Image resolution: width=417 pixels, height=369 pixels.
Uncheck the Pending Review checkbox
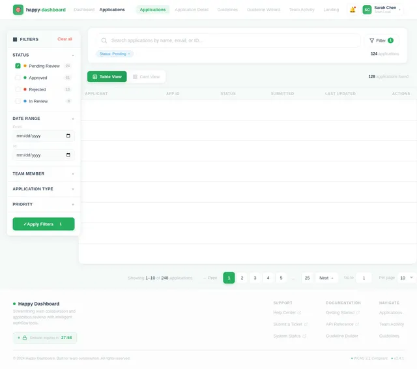(18, 66)
